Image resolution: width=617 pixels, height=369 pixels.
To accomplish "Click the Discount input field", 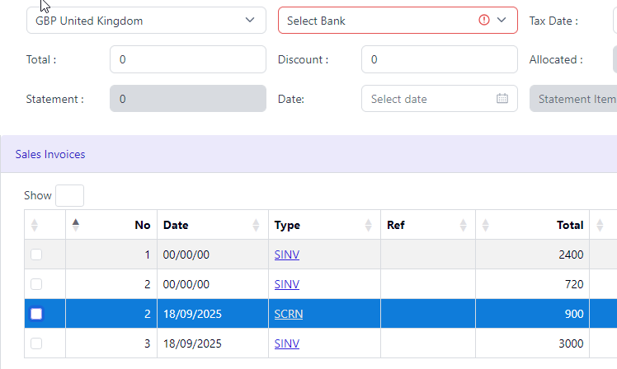I will click(x=440, y=59).
